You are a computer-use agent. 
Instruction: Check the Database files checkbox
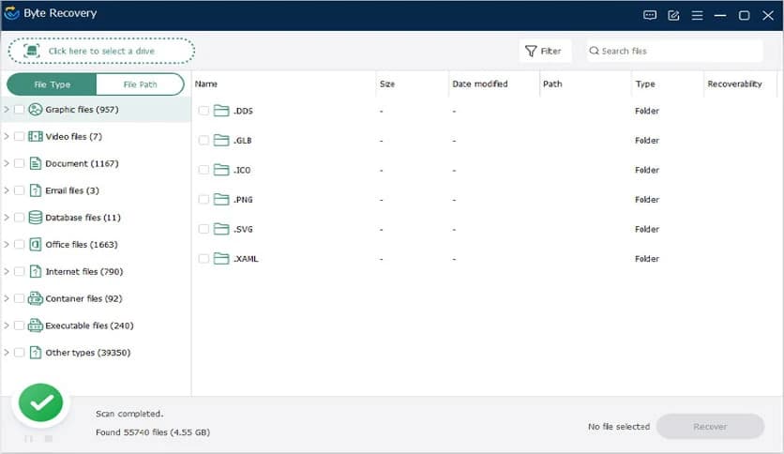click(x=19, y=217)
